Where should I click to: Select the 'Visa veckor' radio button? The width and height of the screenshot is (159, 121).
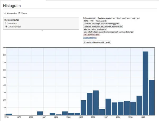click(5, 13)
